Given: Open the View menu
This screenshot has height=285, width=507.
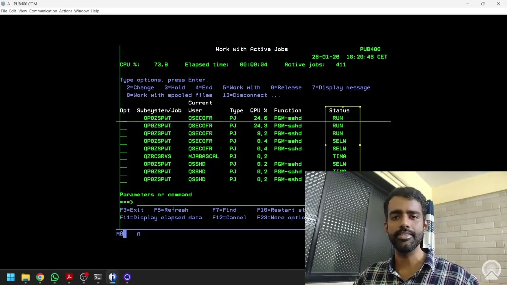Looking at the screenshot, I should coord(23,11).
